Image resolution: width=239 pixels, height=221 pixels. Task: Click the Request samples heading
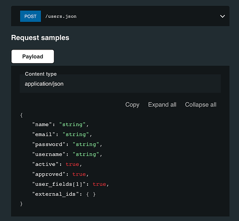click(x=40, y=38)
